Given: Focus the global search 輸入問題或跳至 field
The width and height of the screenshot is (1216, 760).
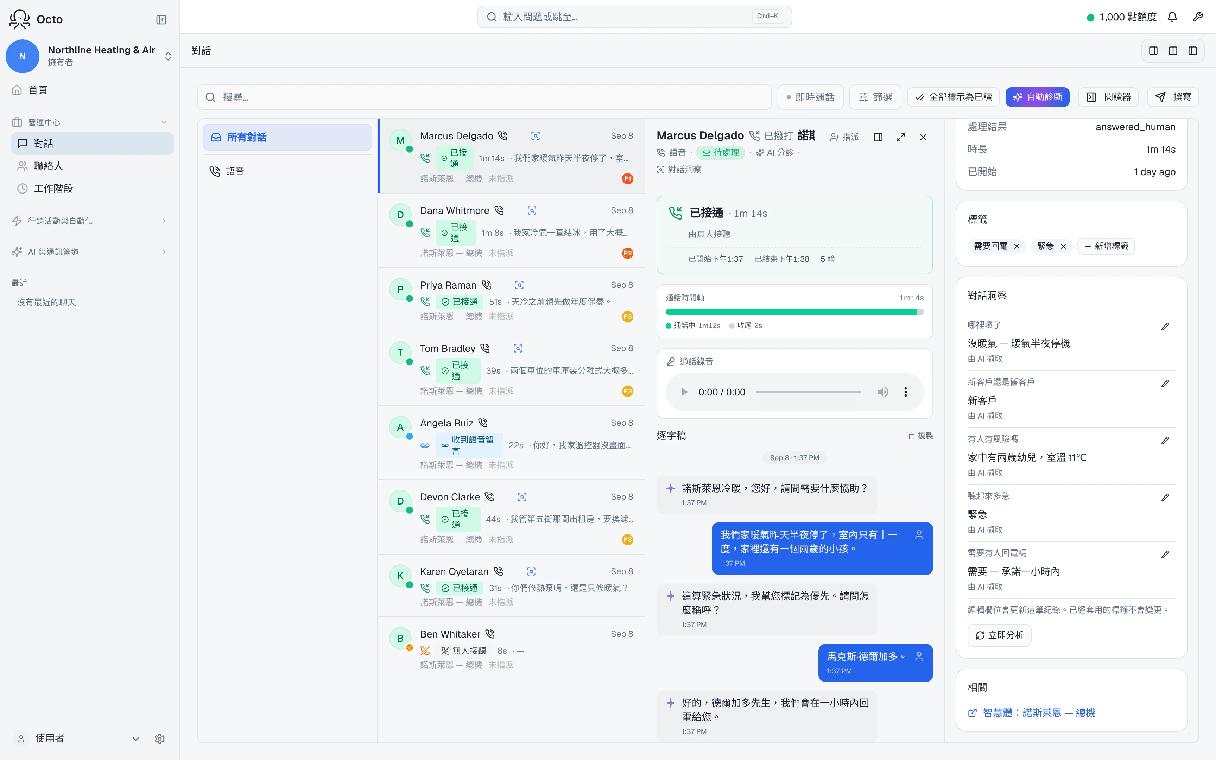Looking at the screenshot, I should pyautogui.click(x=634, y=17).
